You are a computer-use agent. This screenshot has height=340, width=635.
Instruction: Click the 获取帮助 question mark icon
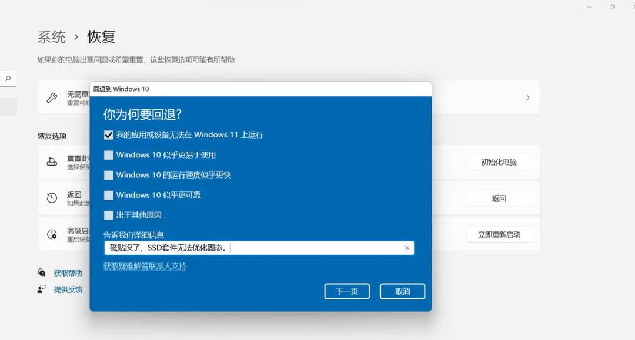point(41,272)
